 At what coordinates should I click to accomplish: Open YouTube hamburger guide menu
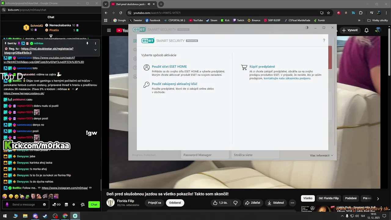(109, 30)
